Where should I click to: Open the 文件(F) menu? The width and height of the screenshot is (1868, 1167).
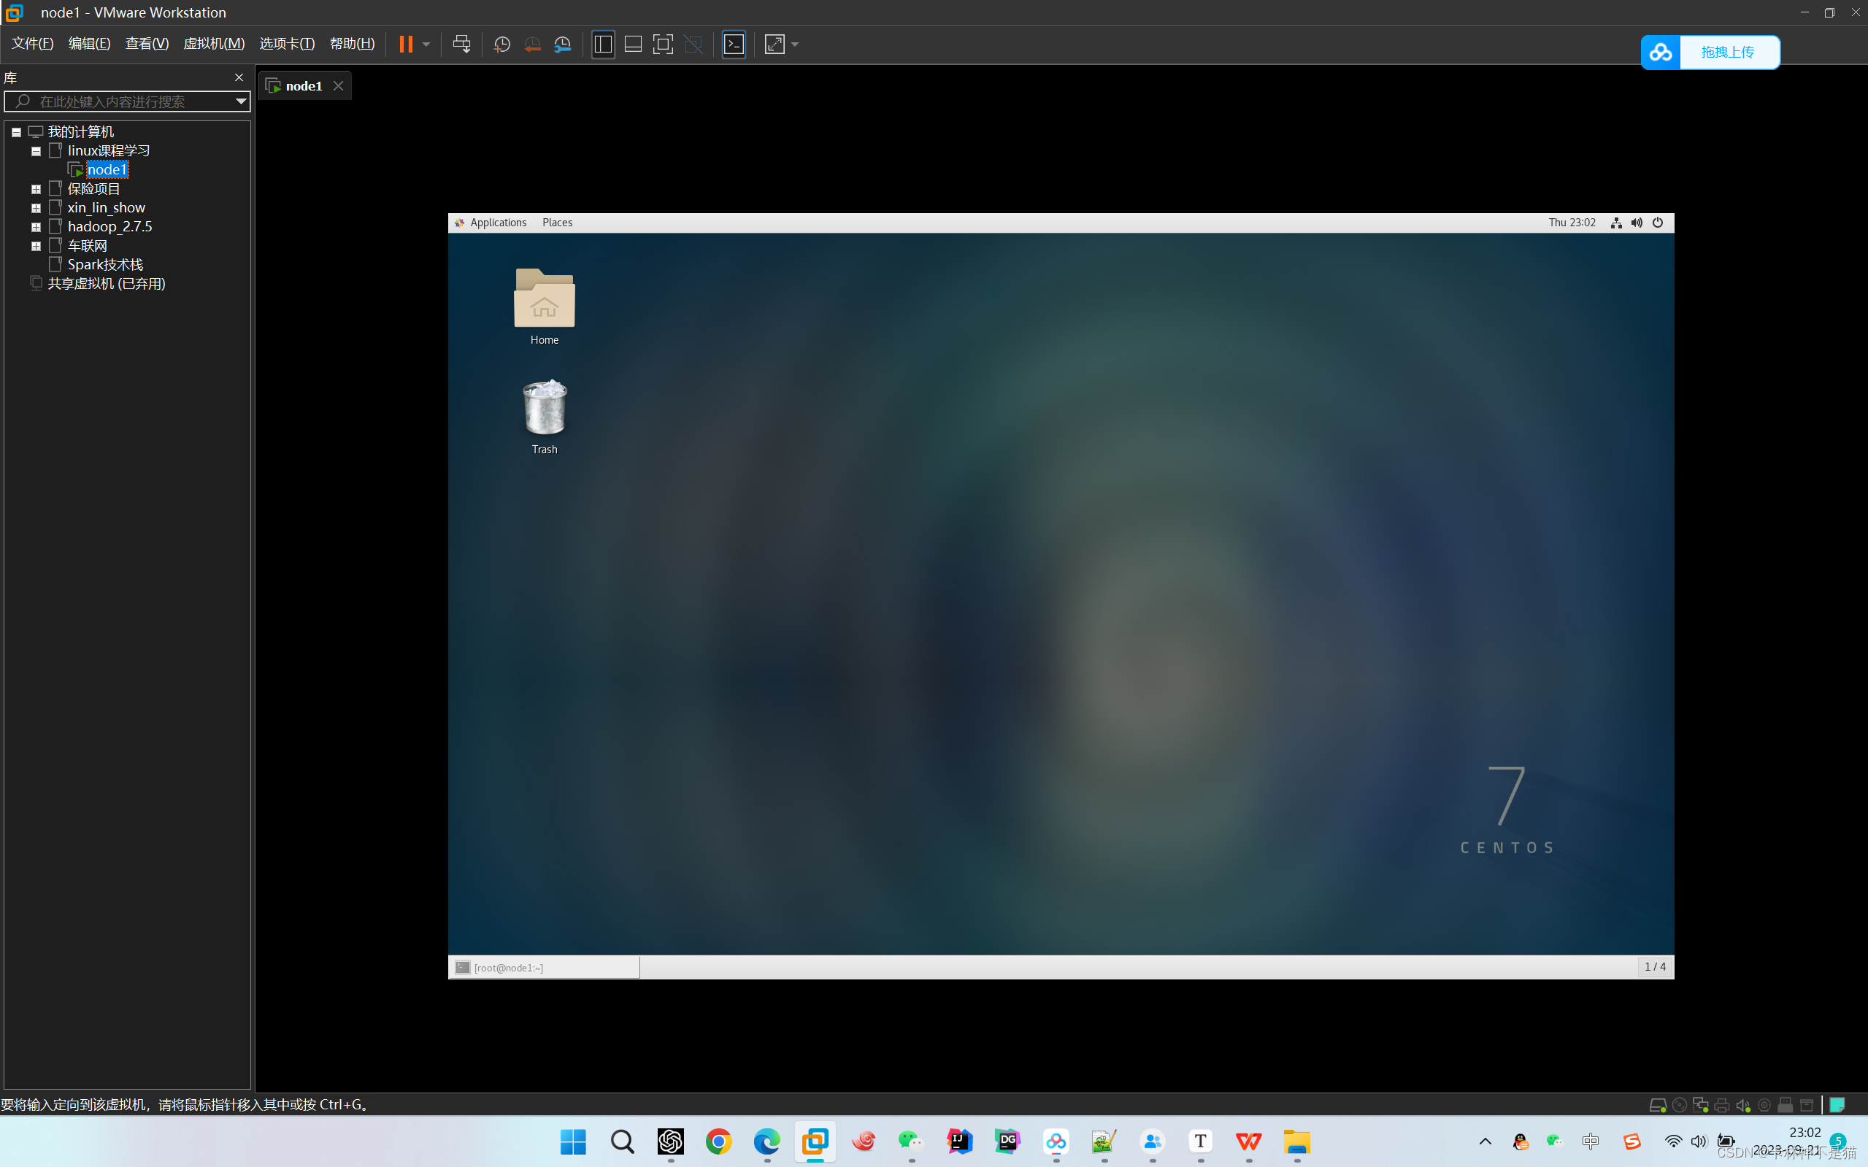point(32,43)
